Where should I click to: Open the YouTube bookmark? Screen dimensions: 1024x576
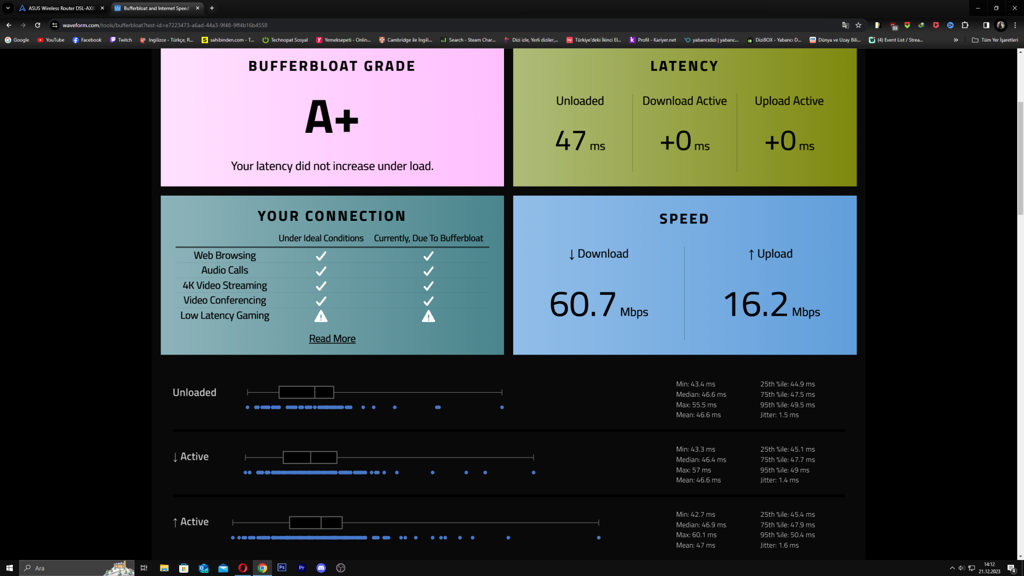(x=51, y=40)
